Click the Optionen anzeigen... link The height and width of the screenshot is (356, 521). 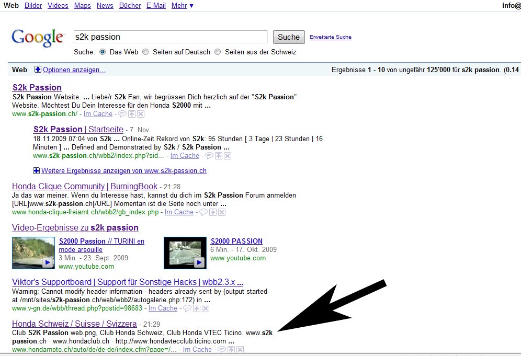74,70
